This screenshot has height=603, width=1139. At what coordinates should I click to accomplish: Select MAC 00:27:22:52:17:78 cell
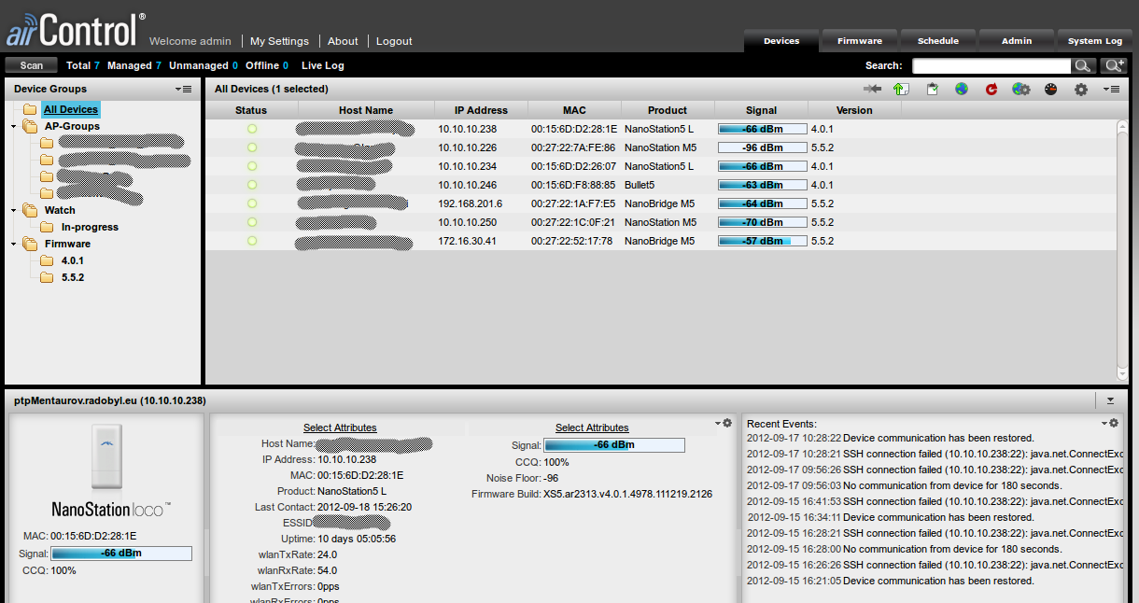572,241
